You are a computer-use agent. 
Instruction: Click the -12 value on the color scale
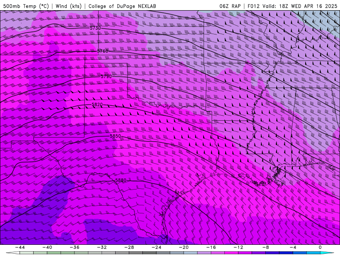click(238, 247)
